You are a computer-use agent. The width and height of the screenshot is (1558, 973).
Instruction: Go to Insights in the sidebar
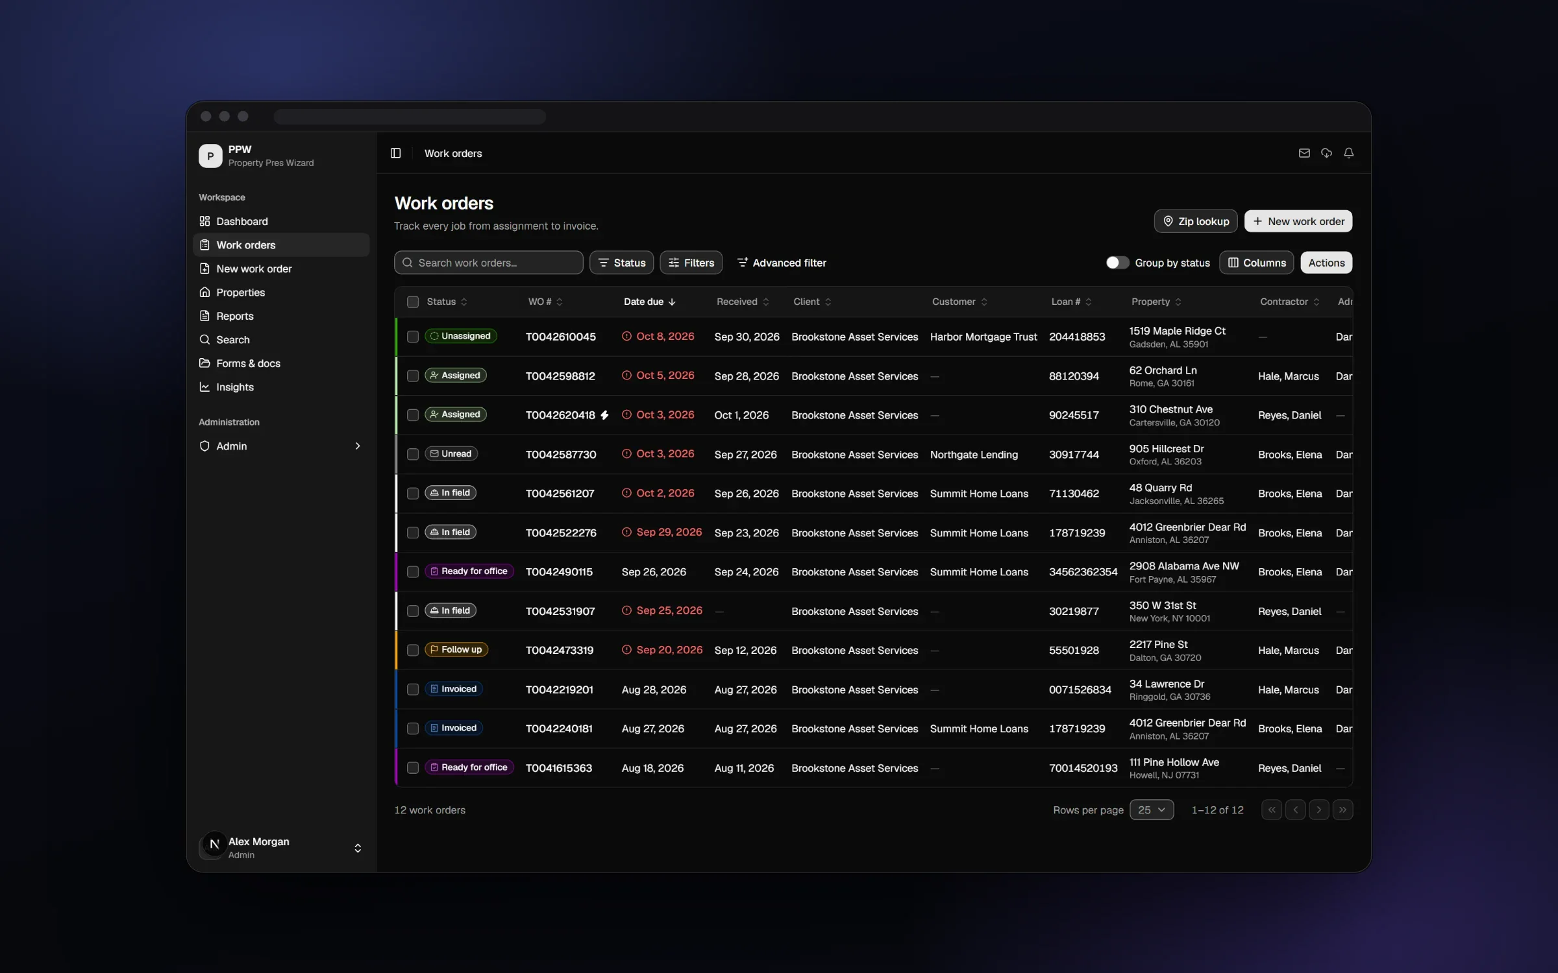[x=281, y=387]
